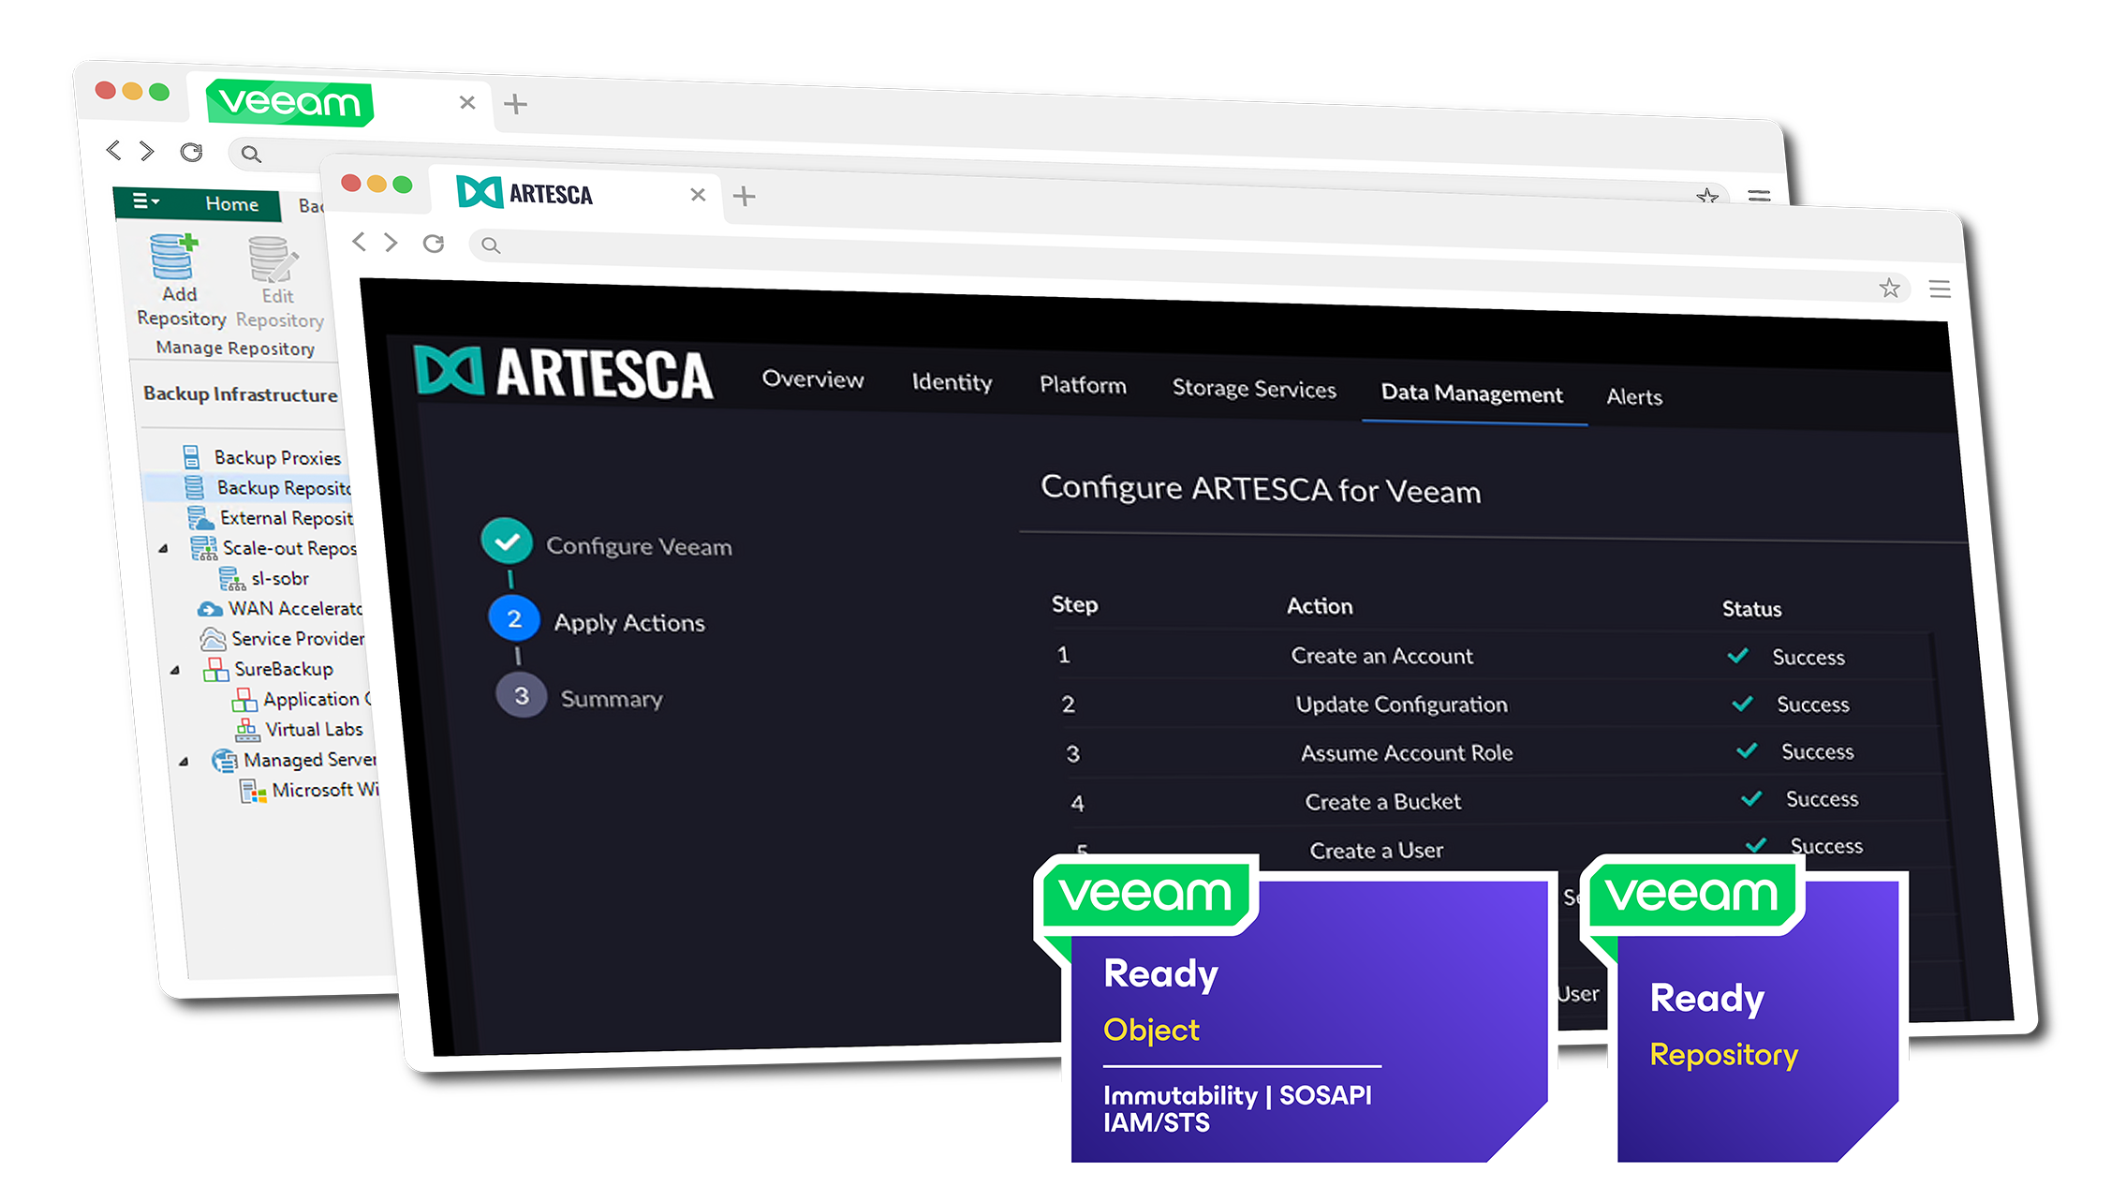Close the Veeam browser tab
Screen dimensions: 2126x1187
pyautogui.click(x=466, y=102)
